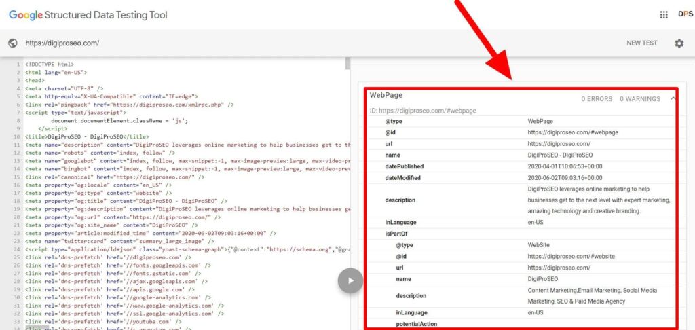This screenshot has width=695, height=330.
Task: Click the @type WebPage value
Action: coord(540,121)
